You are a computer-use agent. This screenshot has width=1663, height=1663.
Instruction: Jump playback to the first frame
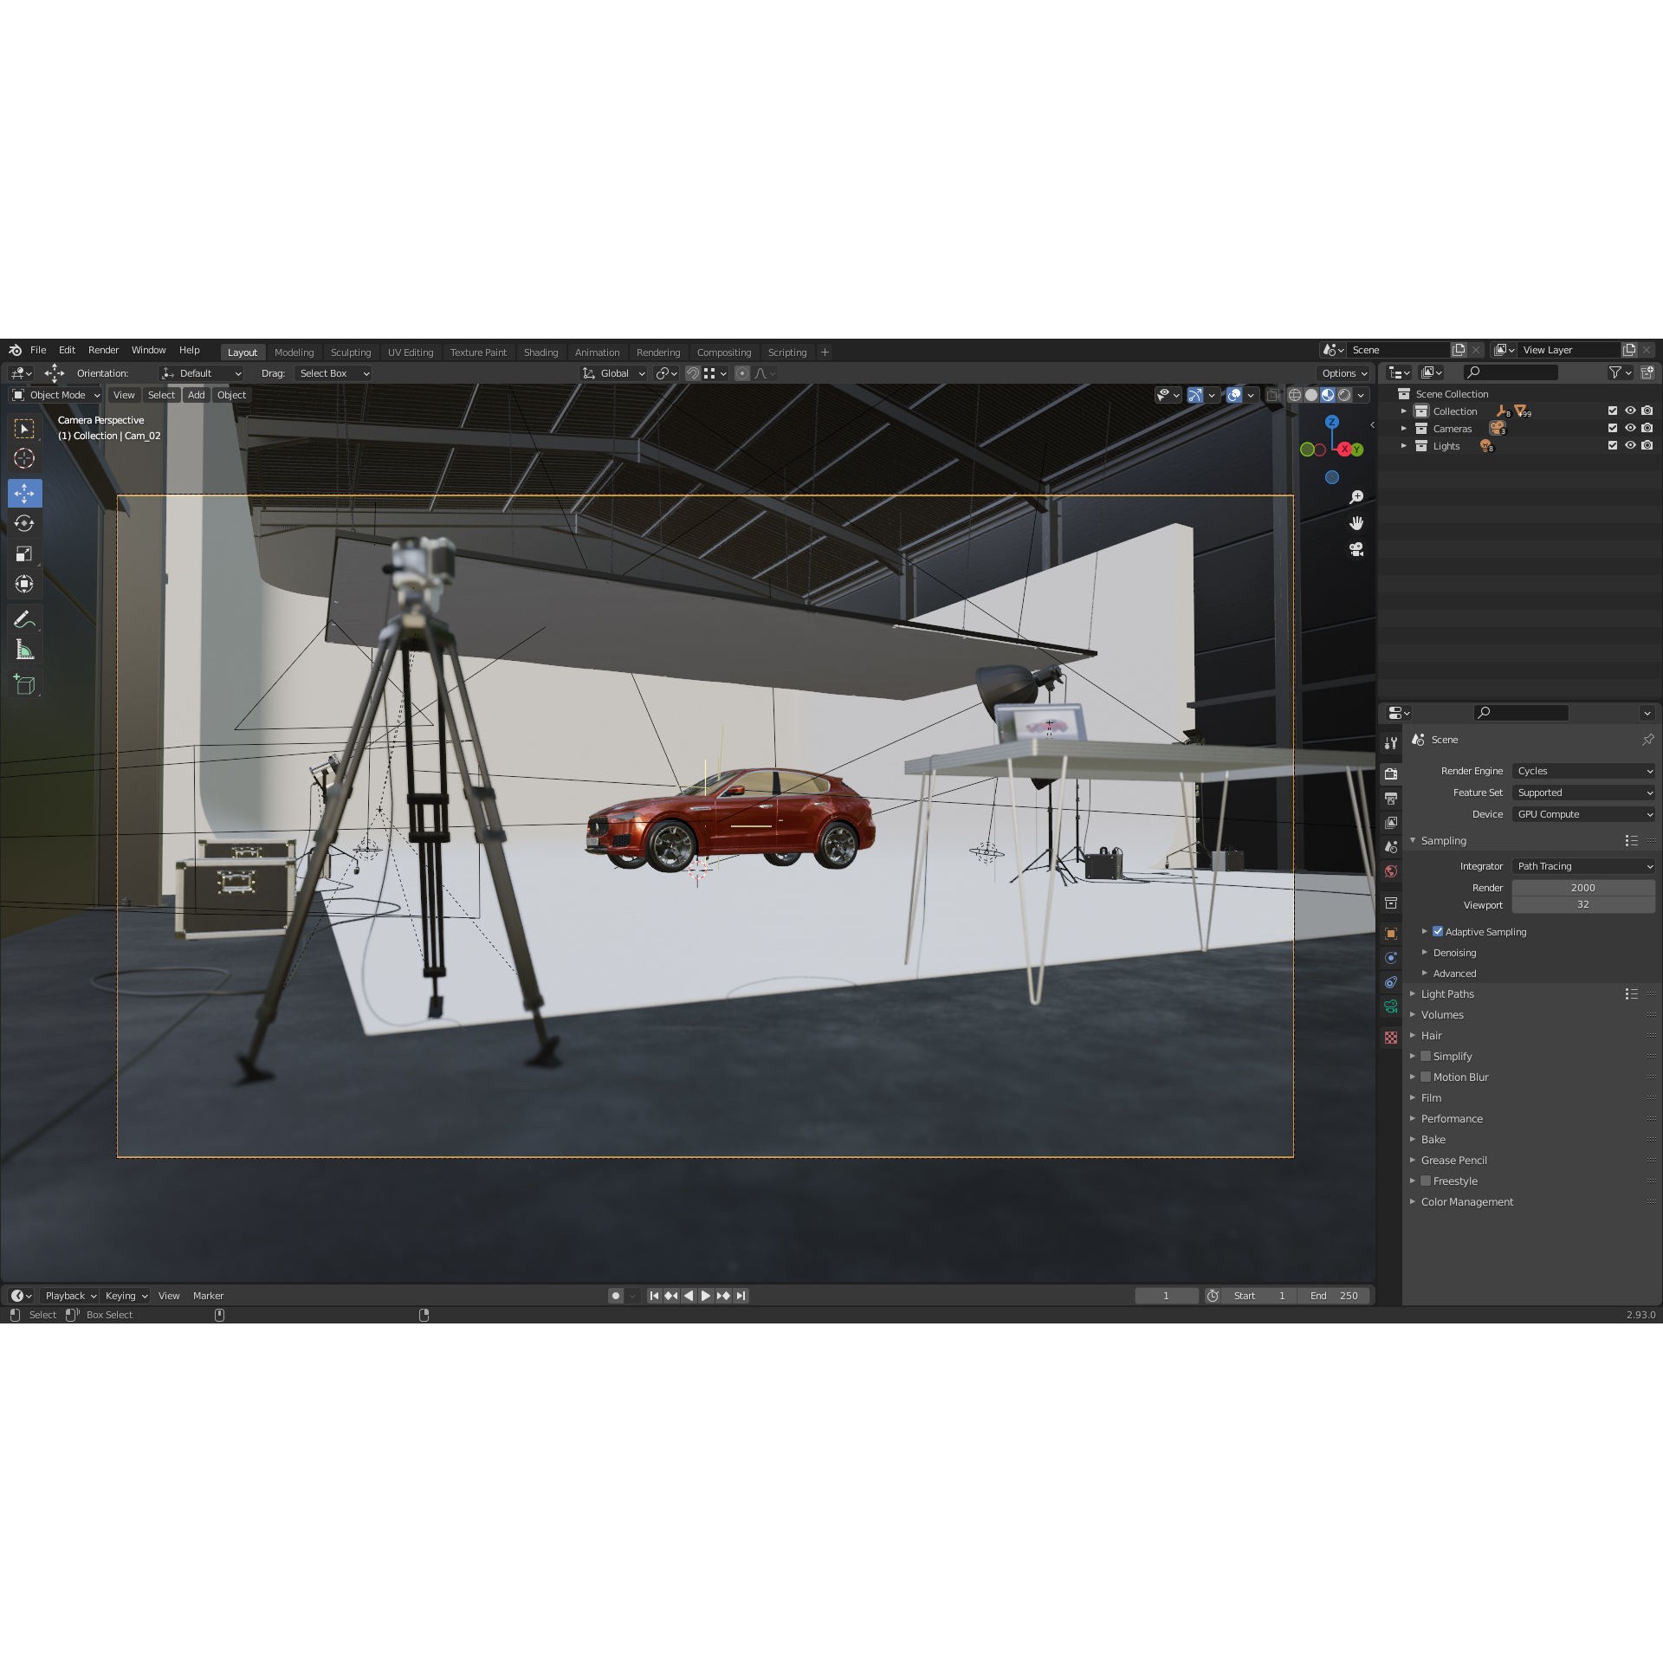coord(654,1295)
